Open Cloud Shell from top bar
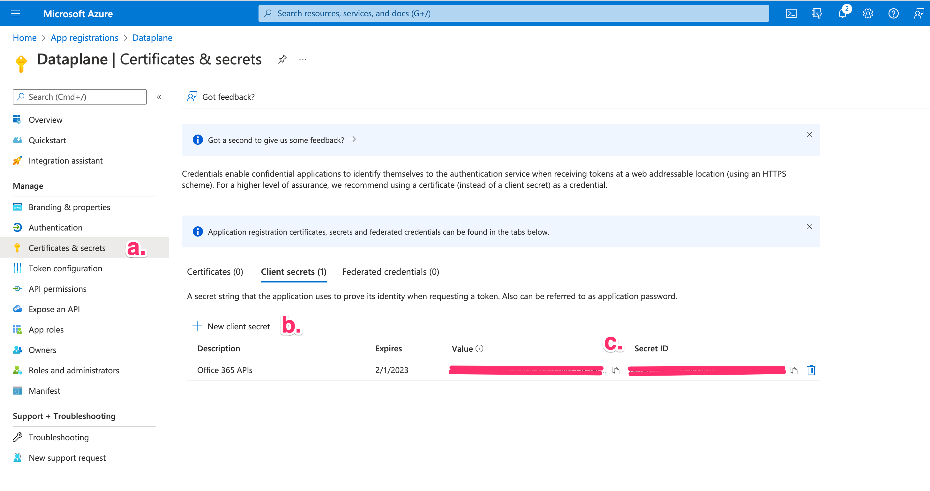This screenshot has height=491, width=930. coord(791,14)
